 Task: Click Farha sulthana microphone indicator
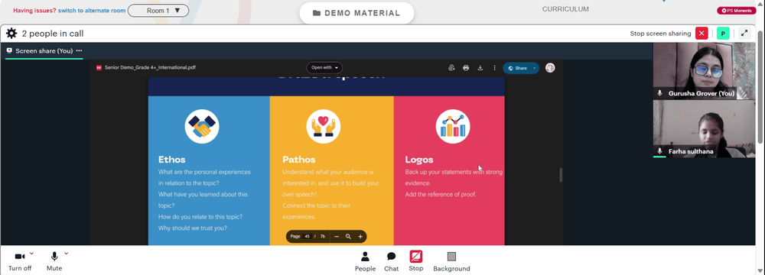pos(659,151)
